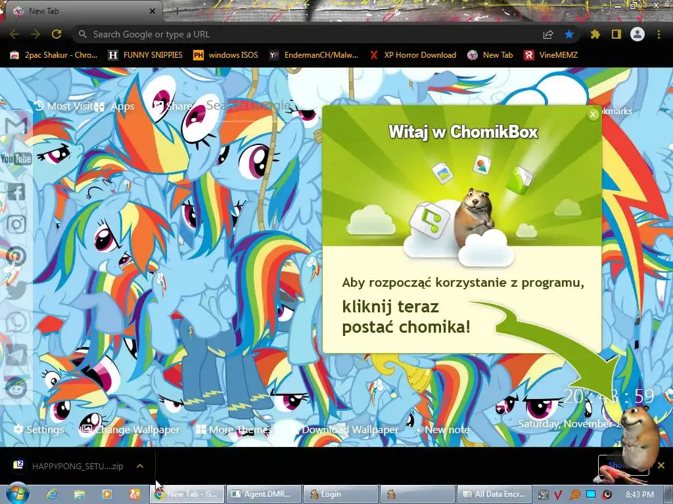Reload the page with the refresh icon
Screen dimensions: 673x504
click(x=57, y=34)
